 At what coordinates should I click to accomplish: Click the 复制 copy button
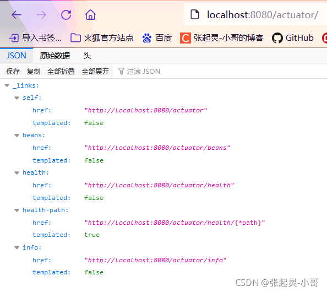coord(34,72)
